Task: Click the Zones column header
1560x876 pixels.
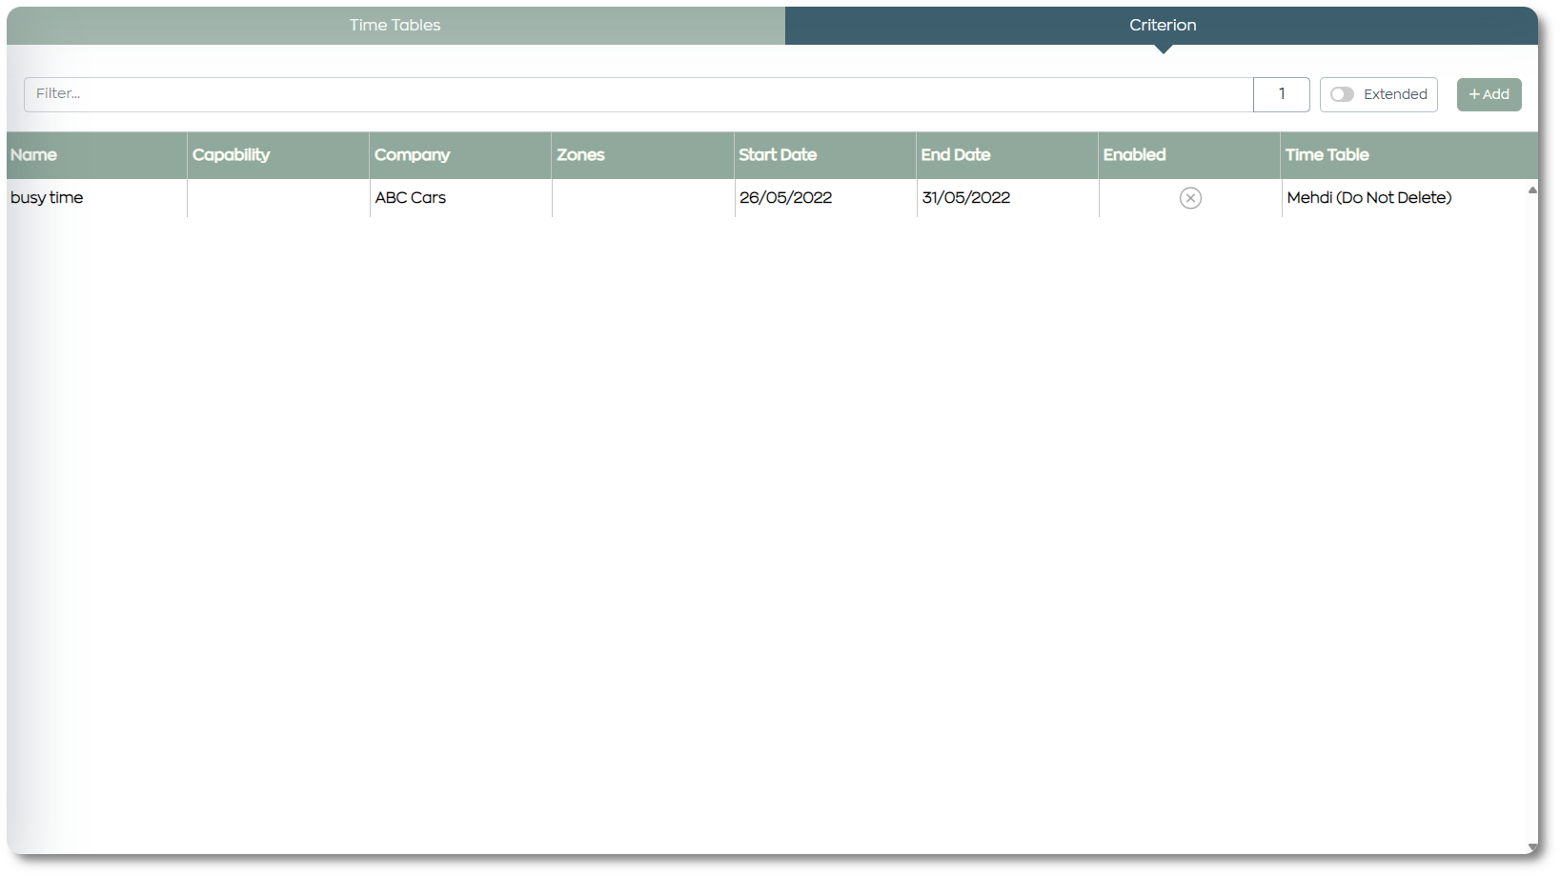Action: click(642, 155)
